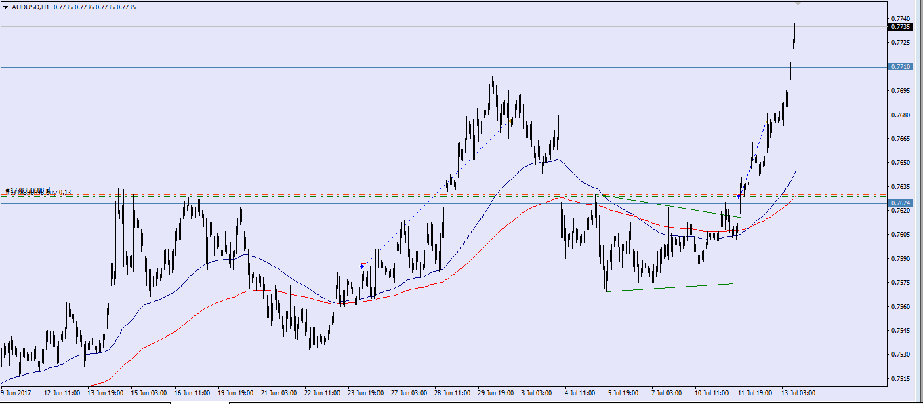Click the 29 Jun 19:00 time label

(497, 392)
